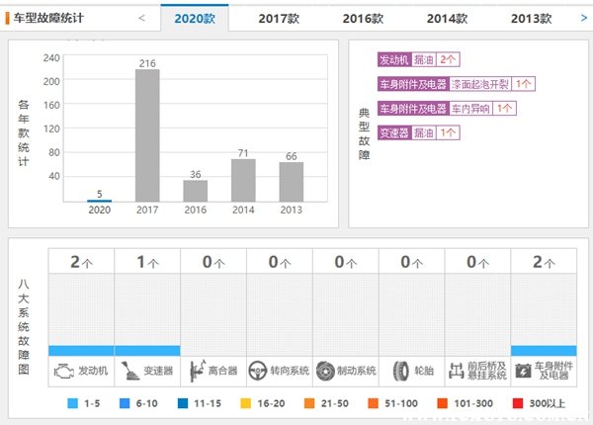
Task: Click the brake system (制动系统) icon
Action: [x=325, y=371]
